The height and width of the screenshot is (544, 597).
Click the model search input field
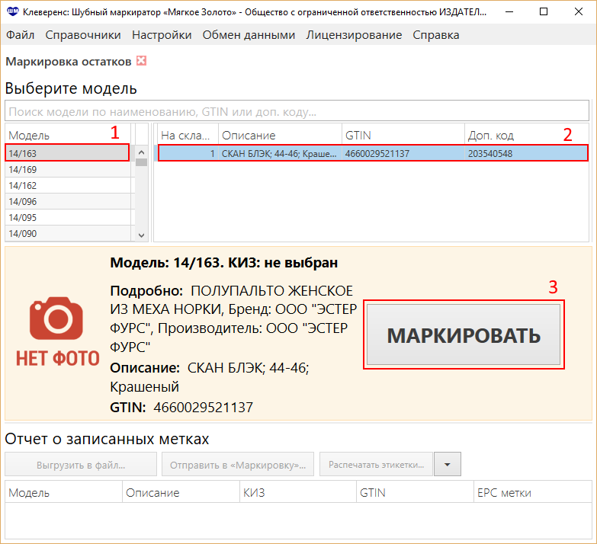click(x=297, y=111)
